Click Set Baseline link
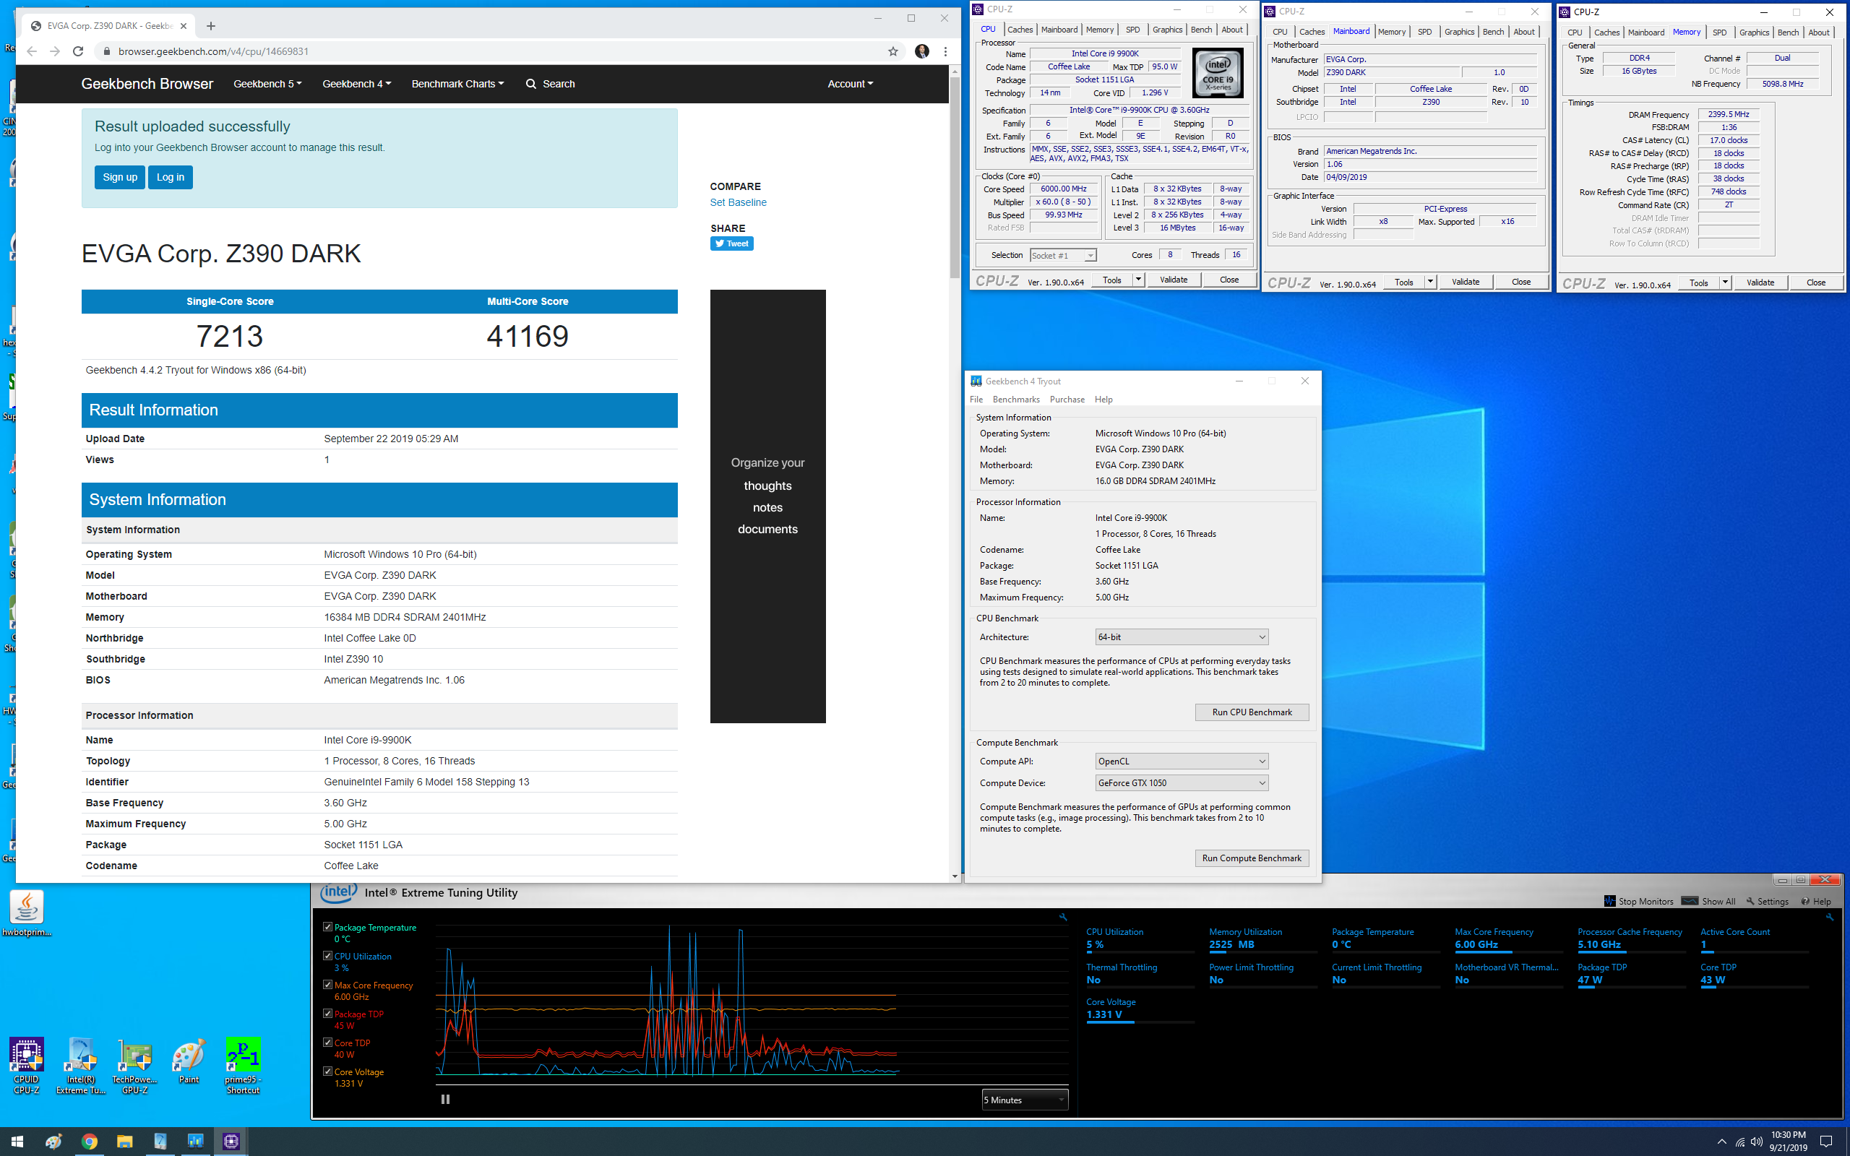Image resolution: width=1850 pixels, height=1156 pixels. [738, 202]
